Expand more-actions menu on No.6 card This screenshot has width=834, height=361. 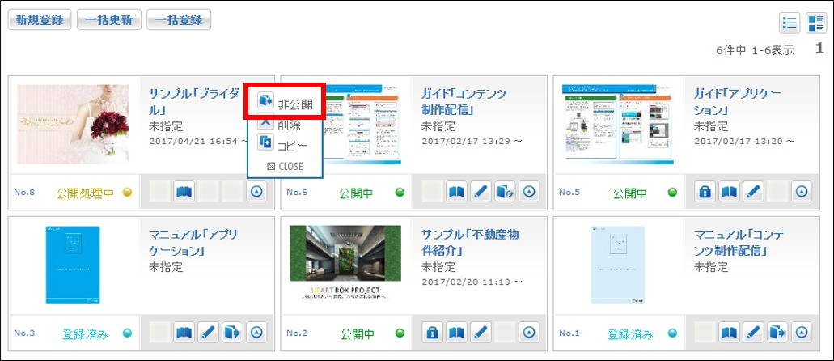coord(529,192)
